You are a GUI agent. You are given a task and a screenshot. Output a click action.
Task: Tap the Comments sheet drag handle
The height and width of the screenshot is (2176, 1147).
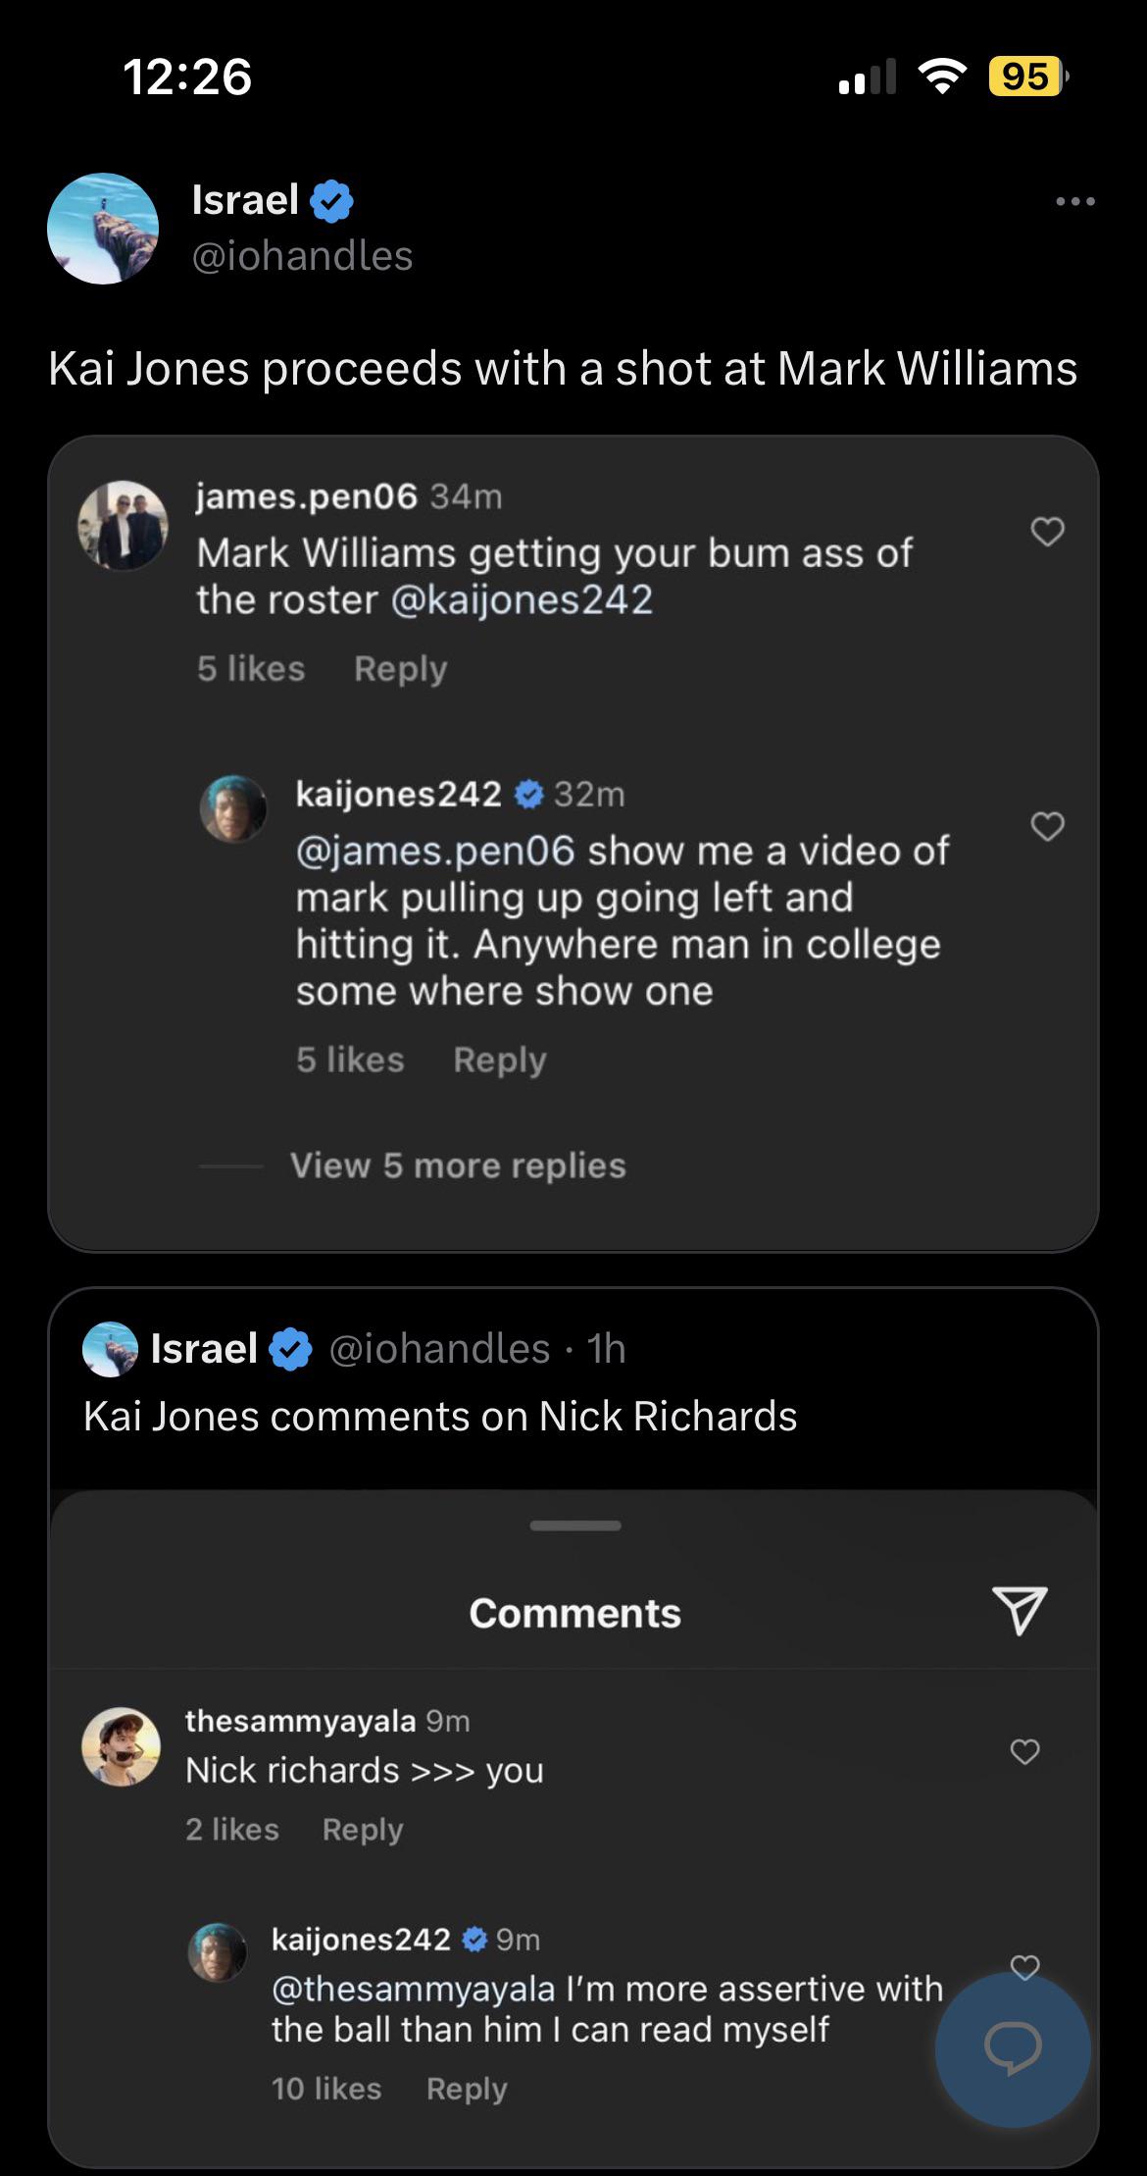coord(574,1526)
